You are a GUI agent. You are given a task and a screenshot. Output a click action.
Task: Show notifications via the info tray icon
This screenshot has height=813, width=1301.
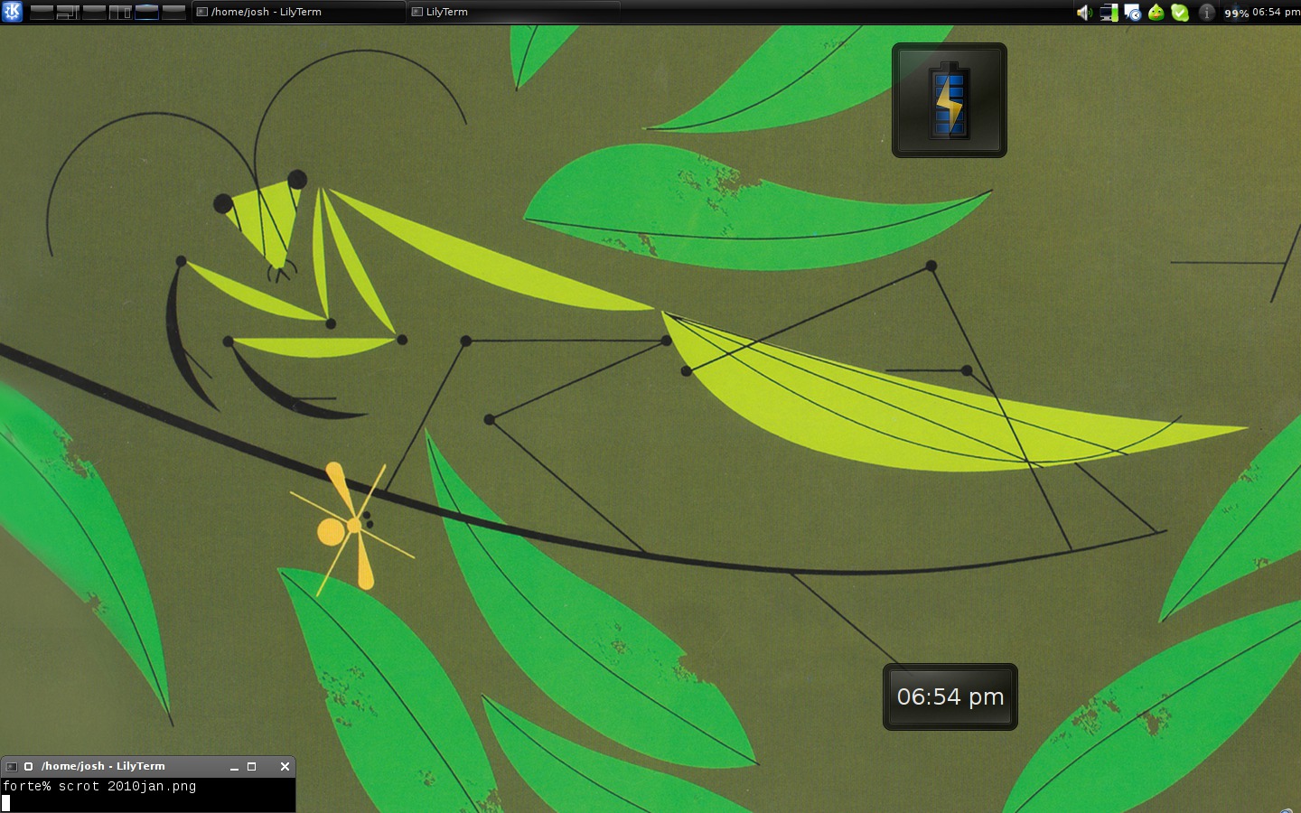(1206, 13)
